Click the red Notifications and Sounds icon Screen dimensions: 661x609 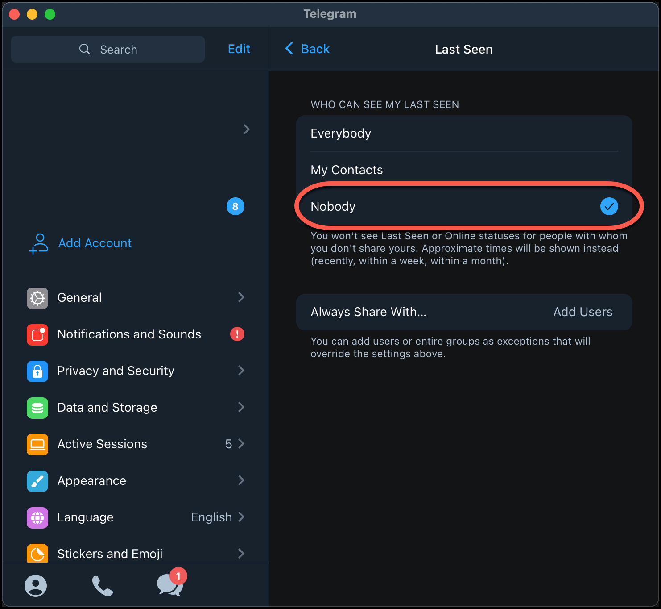(x=37, y=334)
